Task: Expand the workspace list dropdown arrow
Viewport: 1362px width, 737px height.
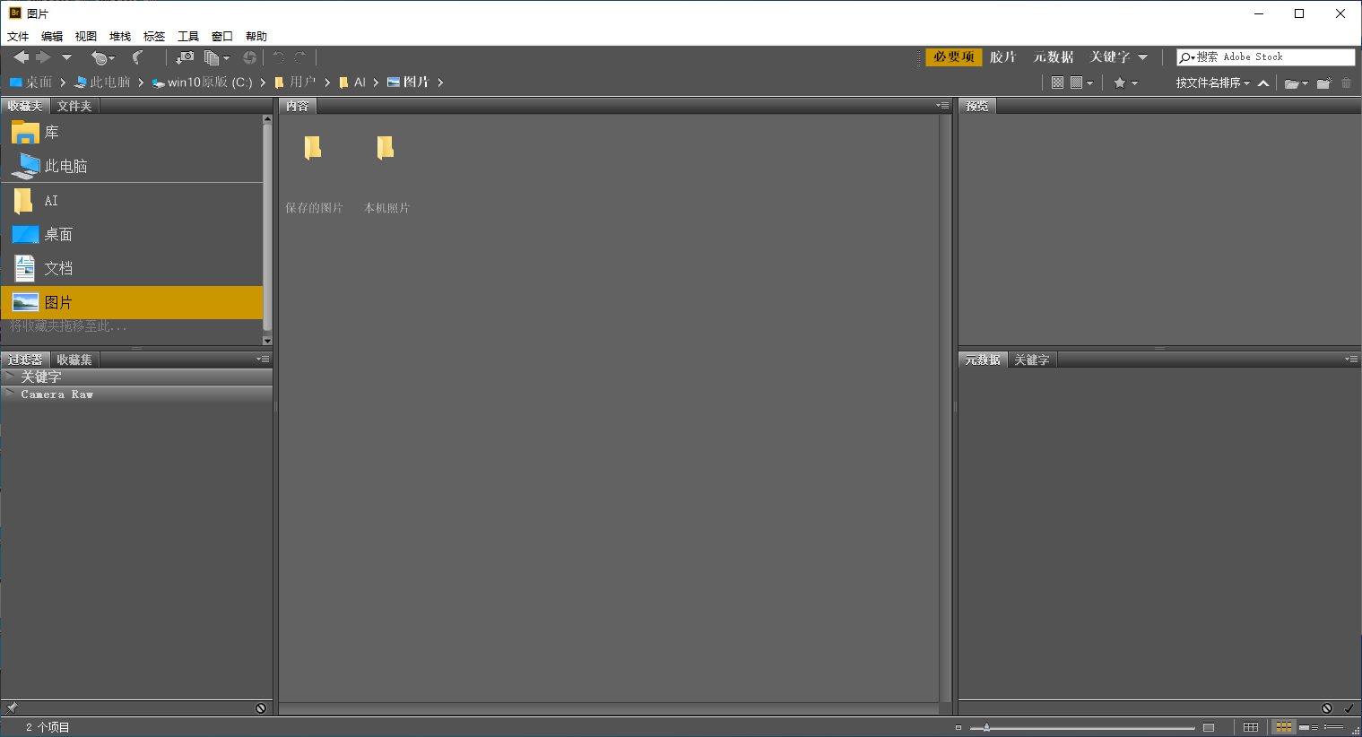Action: tap(1142, 57)
